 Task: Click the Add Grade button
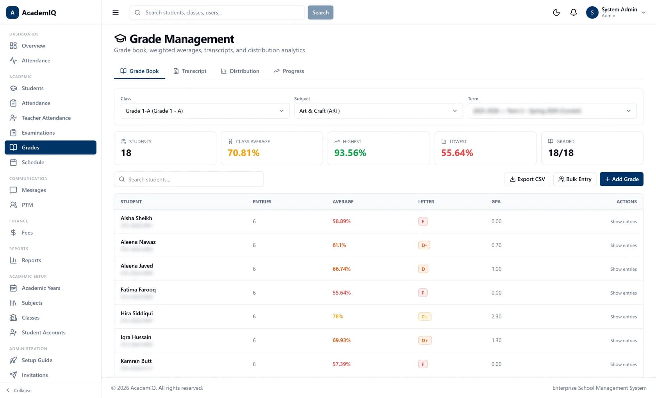click(622, 179)
